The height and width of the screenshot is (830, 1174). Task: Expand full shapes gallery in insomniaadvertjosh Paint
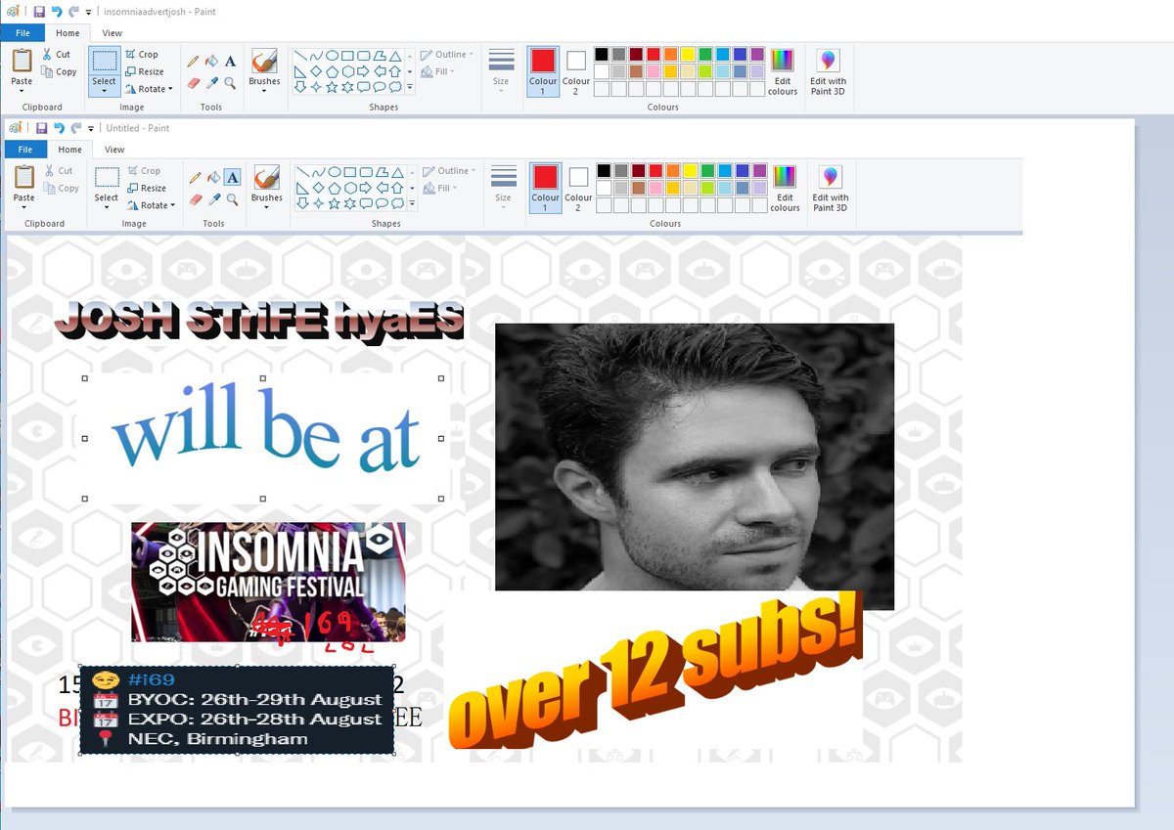410,88
